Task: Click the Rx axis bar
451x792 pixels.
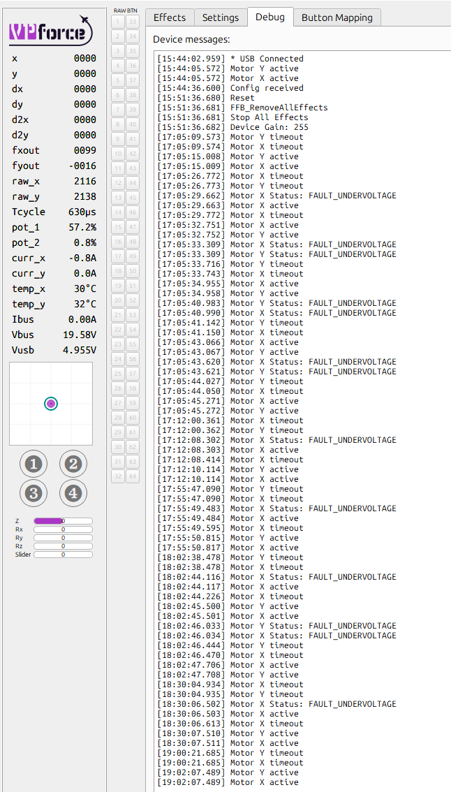Action: point(63,529)
